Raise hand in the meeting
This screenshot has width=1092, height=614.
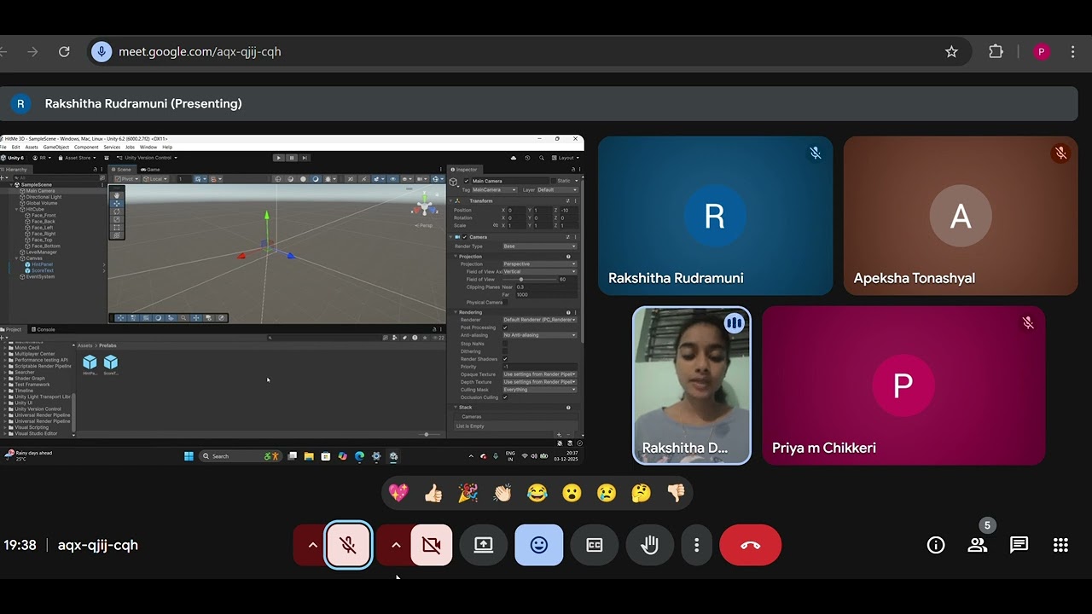(x=650, y=545)
